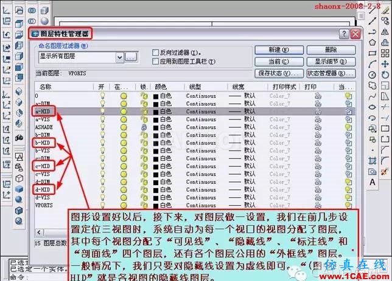
Task: Check the invert filter (反向过滤器) checkbox
Action: click(x=155, y=53)
